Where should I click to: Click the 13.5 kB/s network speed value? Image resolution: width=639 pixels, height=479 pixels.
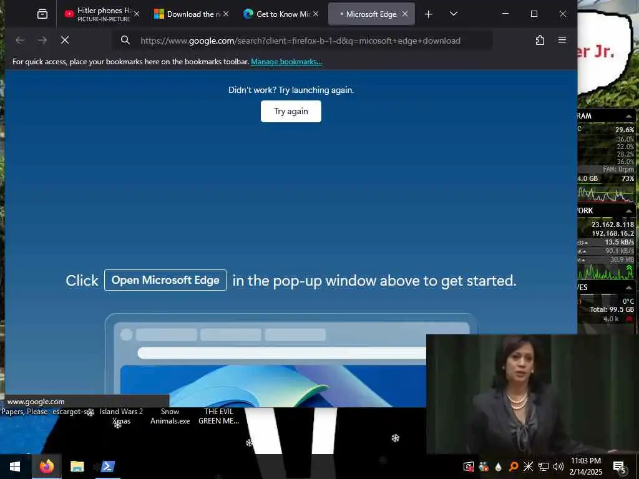tap(619, 243)
